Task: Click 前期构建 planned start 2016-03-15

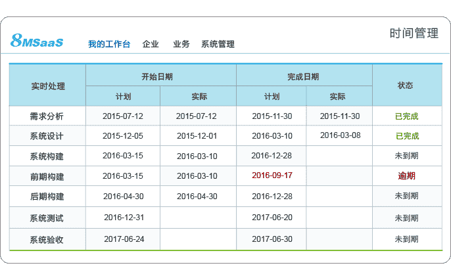Action: (123, 176)
